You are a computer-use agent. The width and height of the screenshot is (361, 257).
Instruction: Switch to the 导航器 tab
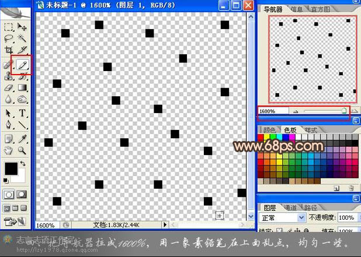coord(273,9)
